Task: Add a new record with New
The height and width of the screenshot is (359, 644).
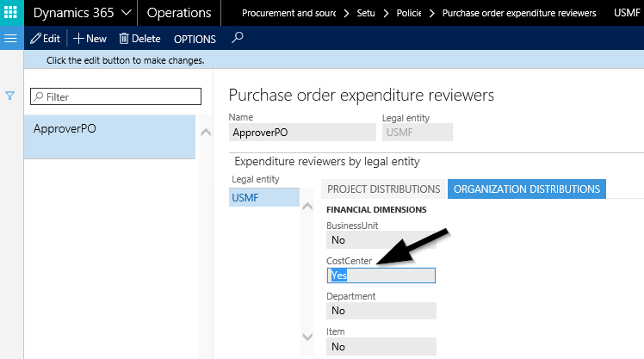Action: (x=90, y=39)
